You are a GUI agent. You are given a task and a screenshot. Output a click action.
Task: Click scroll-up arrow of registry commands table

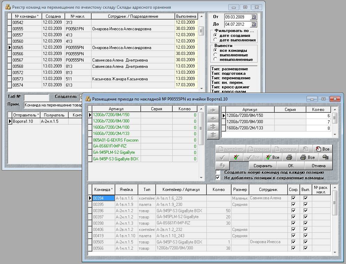[x=201, y=16]
